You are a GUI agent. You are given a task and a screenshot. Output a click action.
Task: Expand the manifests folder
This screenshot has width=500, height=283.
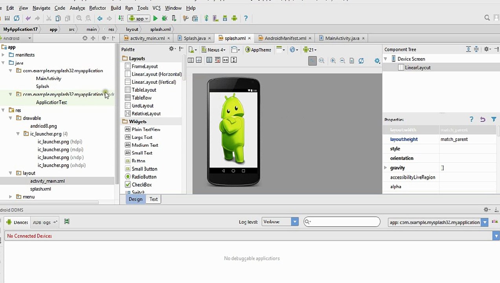4,55
